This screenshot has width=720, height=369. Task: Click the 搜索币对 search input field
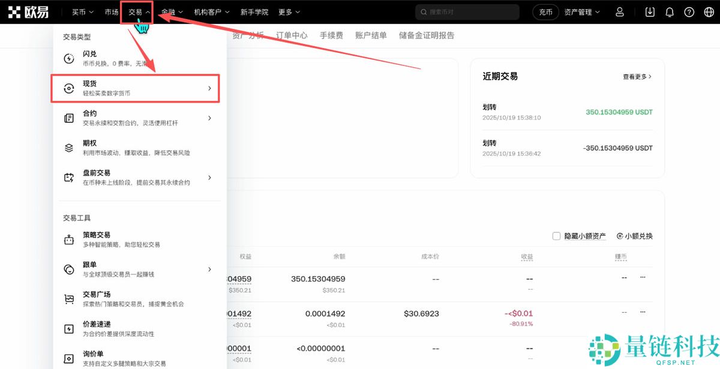tap(467, 11)
